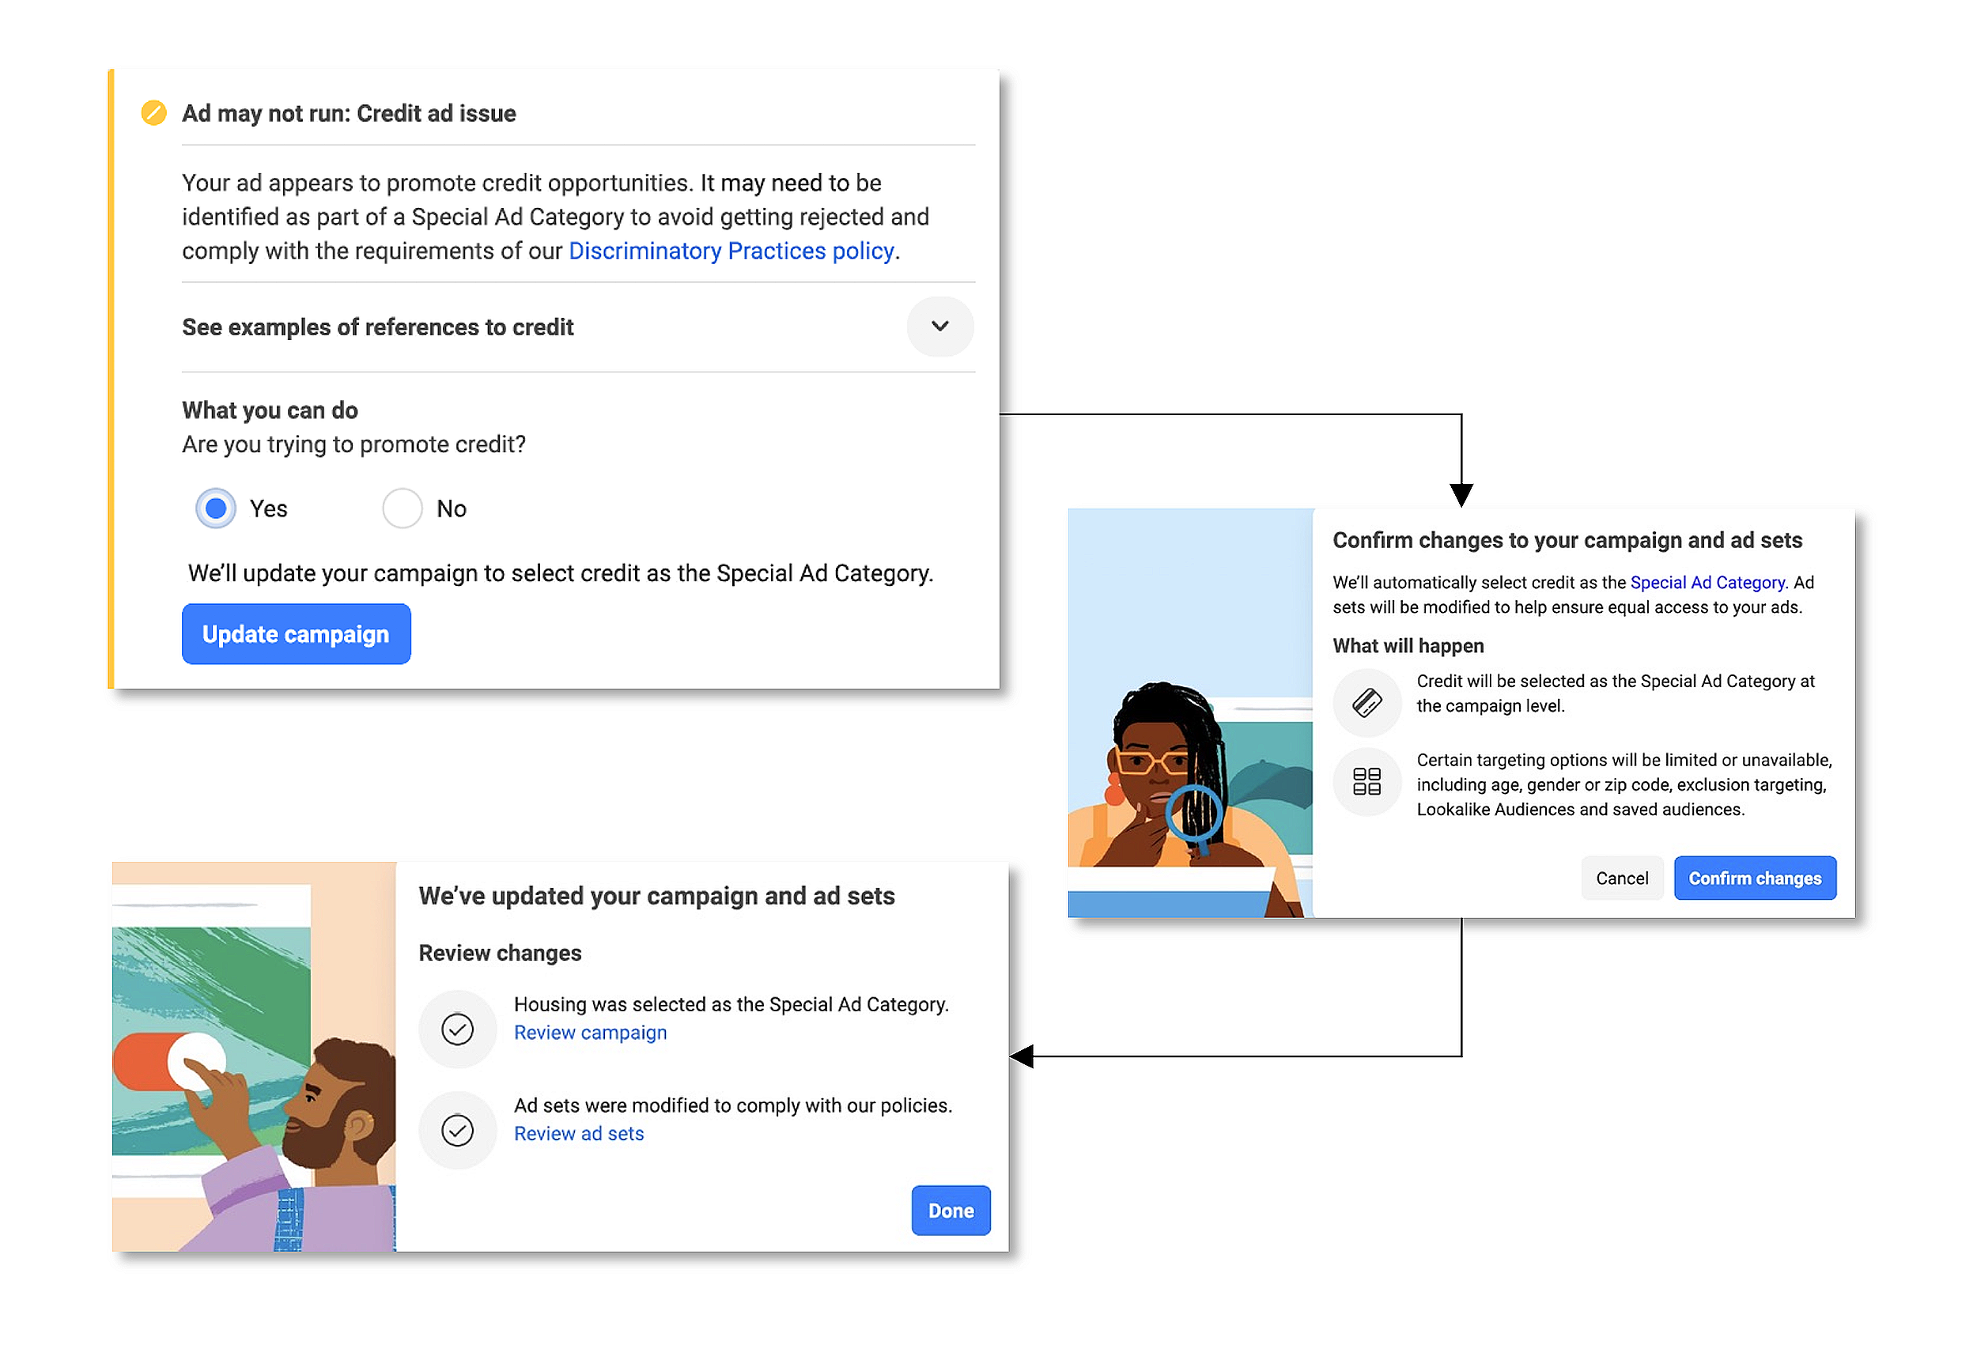Image resolution: width=1977 pixels, height=1360 pixels.
Task: Select the No radio button
Action: click(403, 508)
